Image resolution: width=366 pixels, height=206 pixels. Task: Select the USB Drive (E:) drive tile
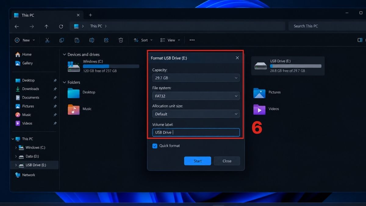coord(288,66)
